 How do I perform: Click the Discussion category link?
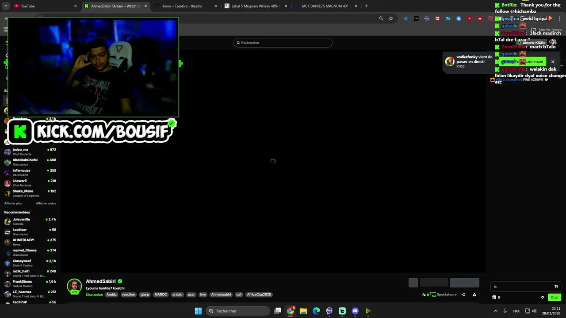[x=94, y=295]
